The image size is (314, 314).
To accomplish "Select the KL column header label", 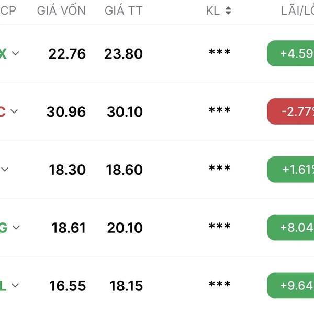I will (x=213, y=10).
